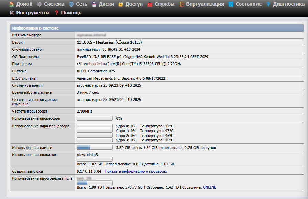The image size is (308, 199).
Task: Click the icon beside Виртуализация
Action: pos(182,4)
